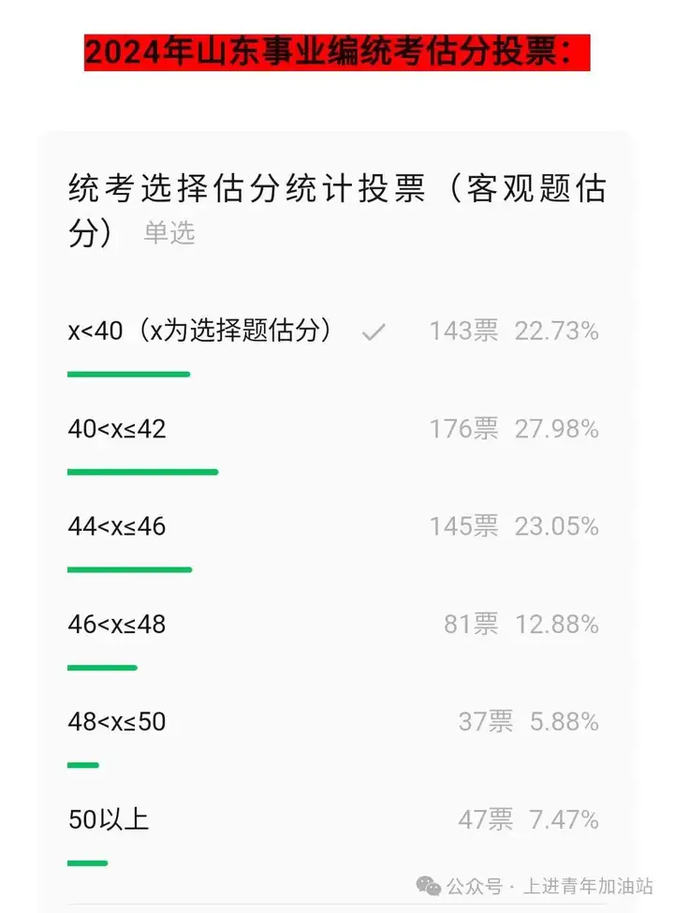Screen dimensions: 674x913
Task: Click the short green bar under 50以上
Action: 87,863
